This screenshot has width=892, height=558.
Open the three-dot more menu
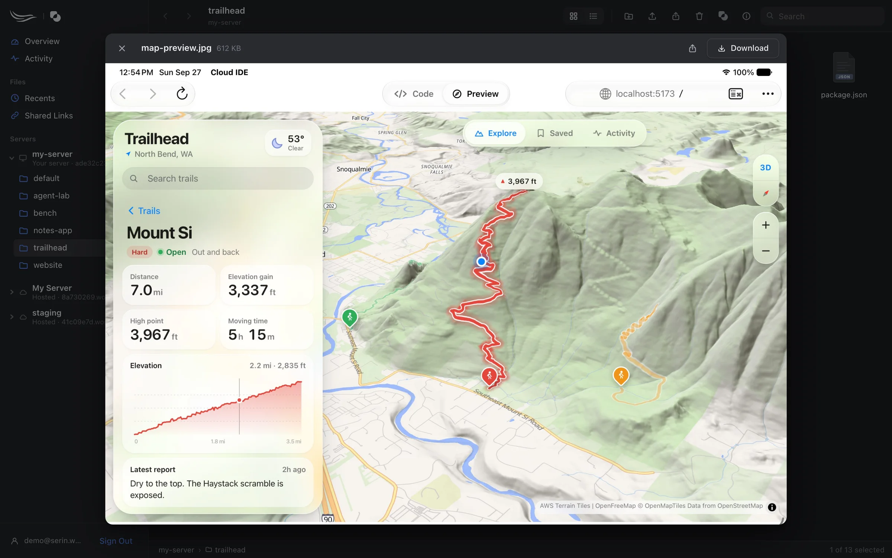(768, 94)
